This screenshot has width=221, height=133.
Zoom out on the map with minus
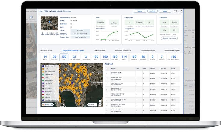click(100, 104)
